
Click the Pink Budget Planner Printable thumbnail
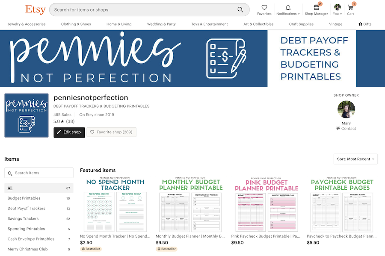(x=267, y=204)
